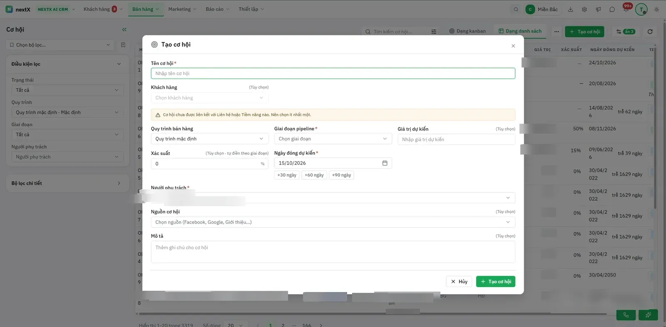Collapse the Điều kiện lọc section
The height and width of the screenshot is (327, 666).
pyautogui.click(x=67, y=64)
